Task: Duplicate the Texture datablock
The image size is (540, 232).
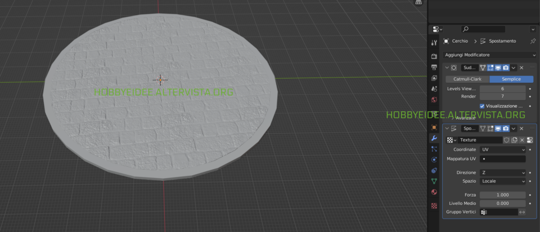Action: (x=515, y=140)
